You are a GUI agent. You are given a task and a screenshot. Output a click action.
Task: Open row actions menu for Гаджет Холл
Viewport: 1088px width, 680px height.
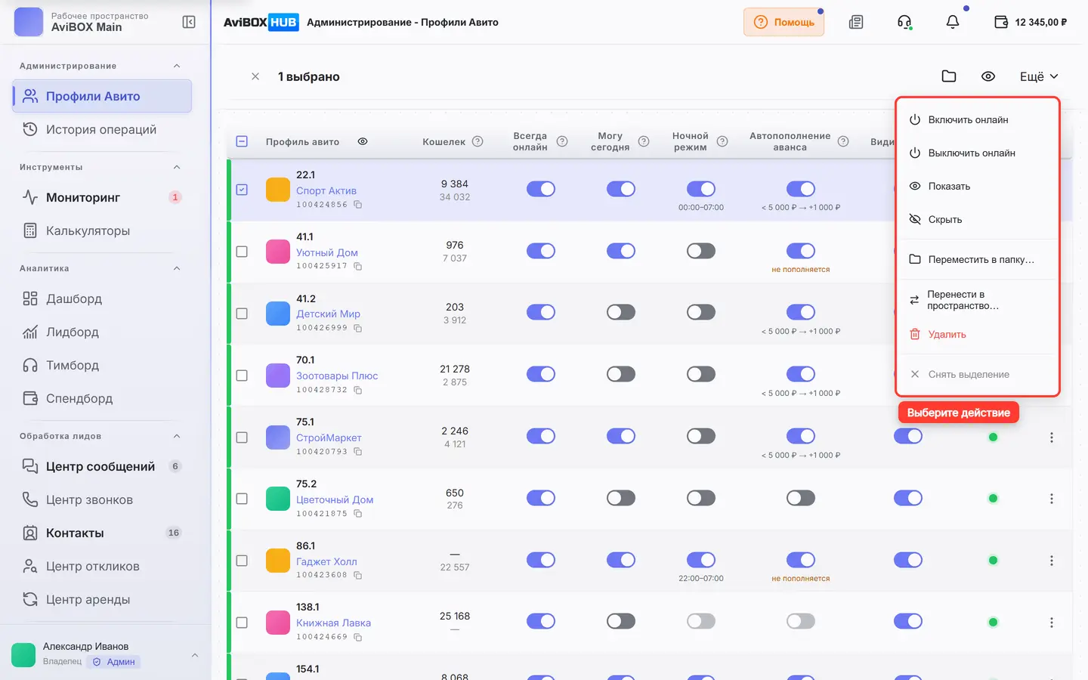click(x=1051, y=561)
